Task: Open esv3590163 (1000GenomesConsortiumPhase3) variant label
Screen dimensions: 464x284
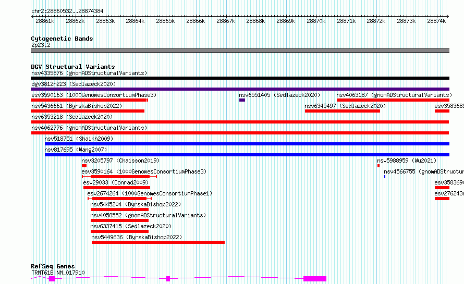Action: [94, 95]
